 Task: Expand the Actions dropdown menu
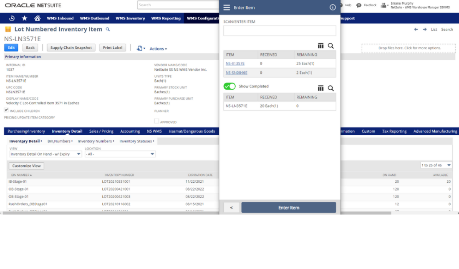coord(158,49)
